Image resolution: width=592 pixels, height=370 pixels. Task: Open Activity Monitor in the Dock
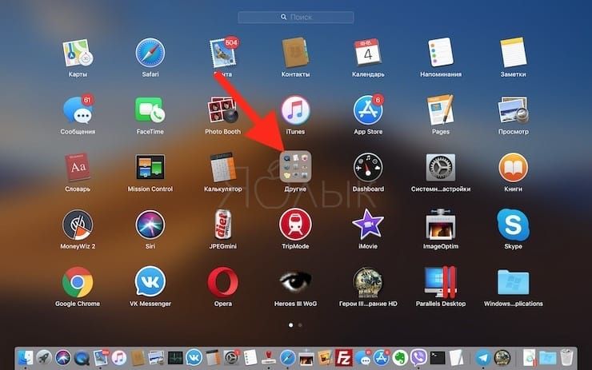pos(175,357)
